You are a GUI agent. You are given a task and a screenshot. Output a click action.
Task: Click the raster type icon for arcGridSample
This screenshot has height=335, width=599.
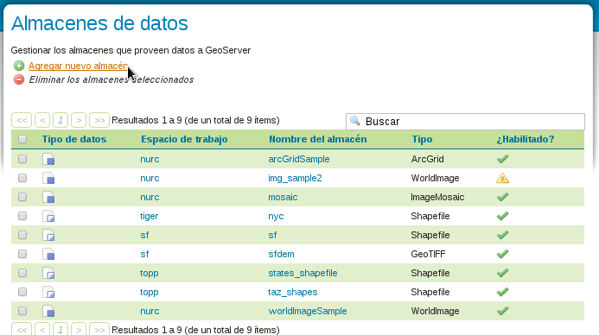click(x=48, y=159)
